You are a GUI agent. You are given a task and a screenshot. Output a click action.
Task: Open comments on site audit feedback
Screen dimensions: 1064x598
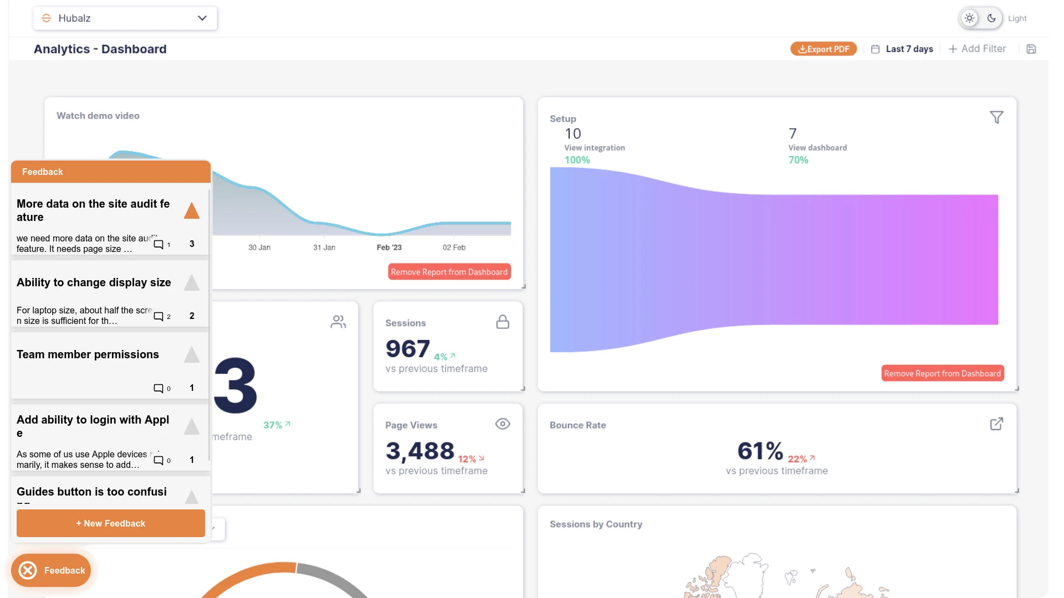[x=162, y=244]
